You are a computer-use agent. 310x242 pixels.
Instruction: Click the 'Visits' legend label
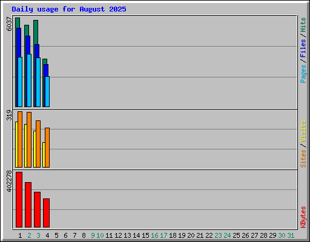[x=303, y=132]
